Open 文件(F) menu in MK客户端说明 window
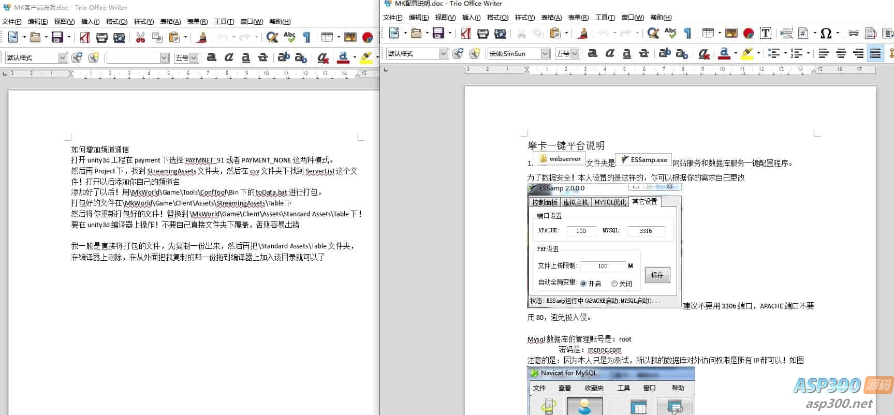894x415 pixels. (x=12, y=22)
